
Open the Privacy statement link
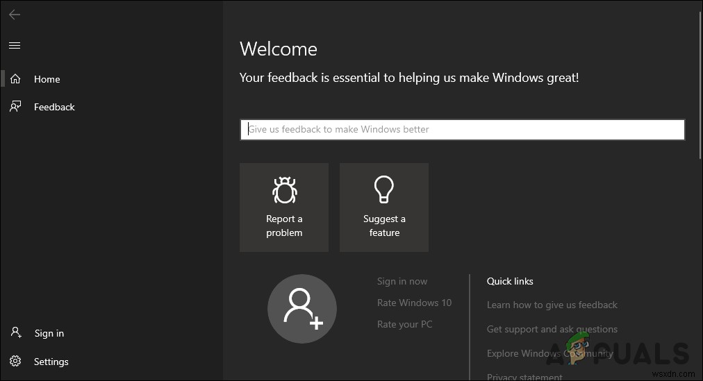coord(524,377)
